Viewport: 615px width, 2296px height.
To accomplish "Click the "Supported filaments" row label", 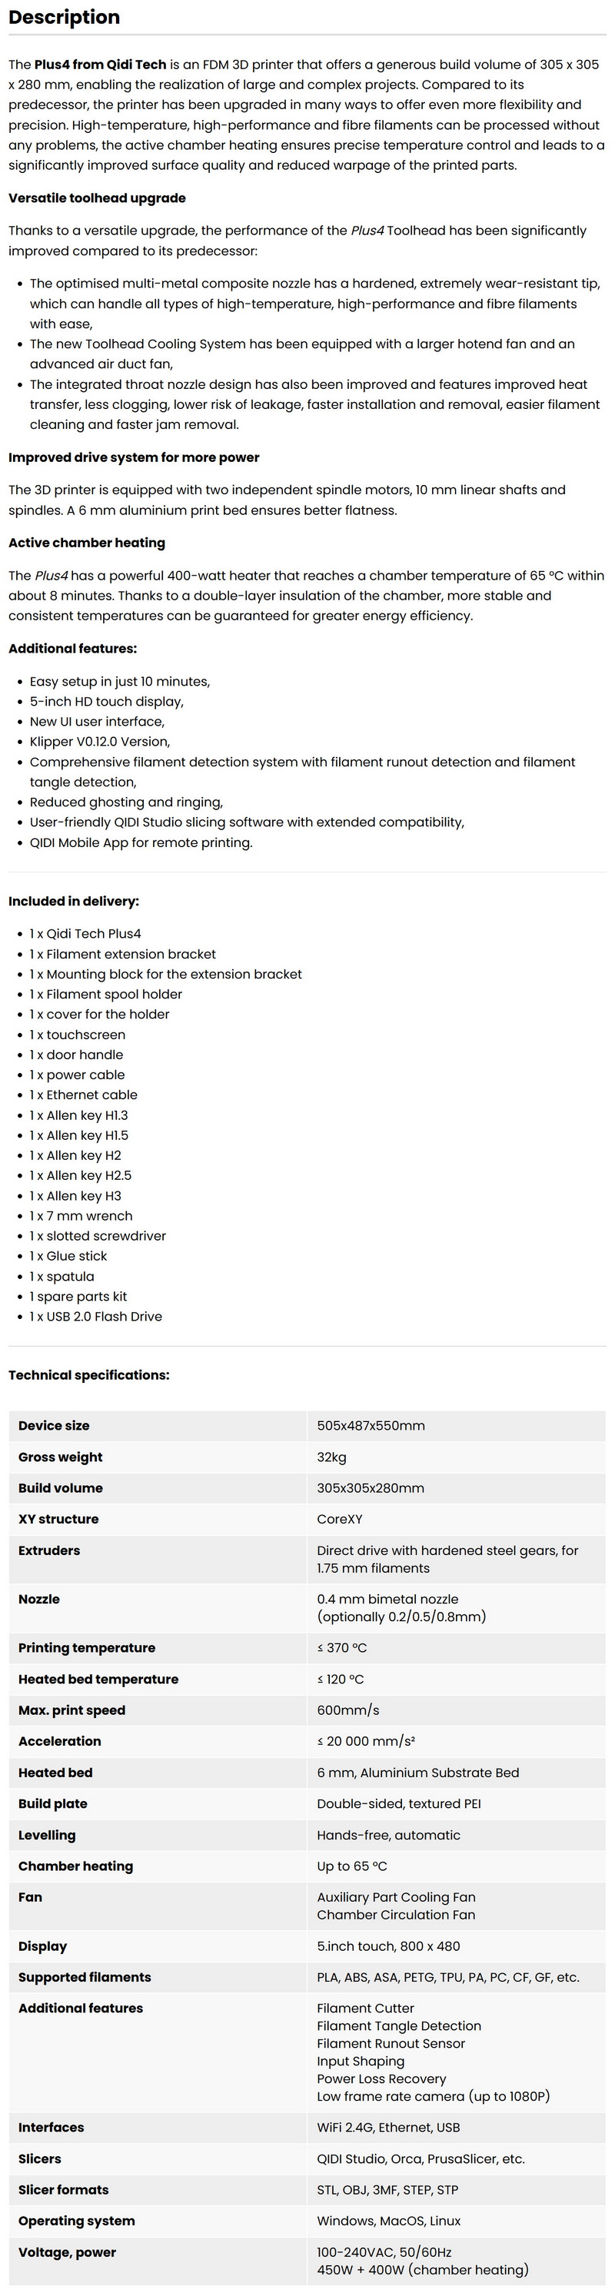I will tap(85, 1977).
